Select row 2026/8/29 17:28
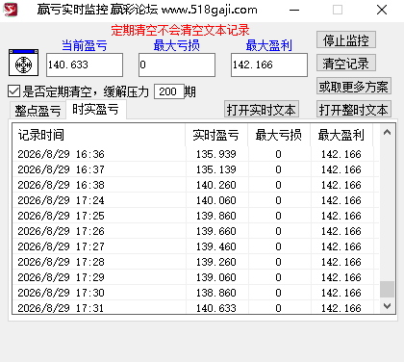404x362 pixels. (195, 262)
